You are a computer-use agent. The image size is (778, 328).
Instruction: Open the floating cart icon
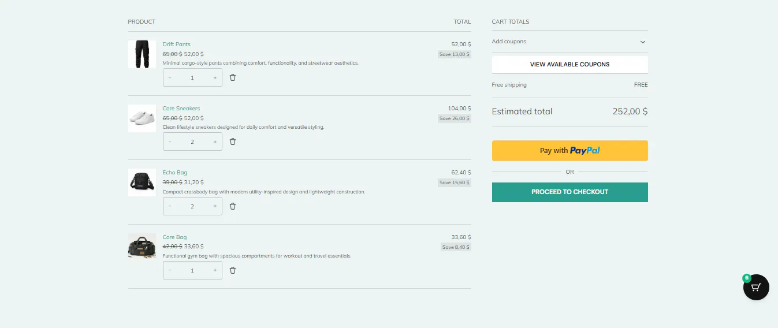(x=756, y=287)
